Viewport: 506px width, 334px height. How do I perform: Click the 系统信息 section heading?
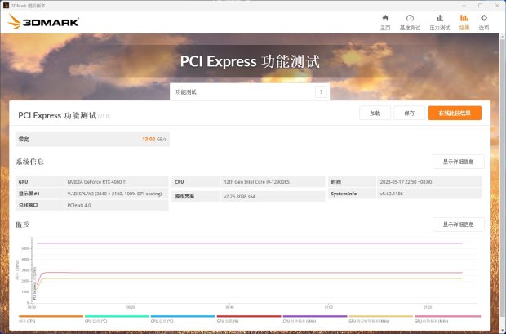coord(29,162)
